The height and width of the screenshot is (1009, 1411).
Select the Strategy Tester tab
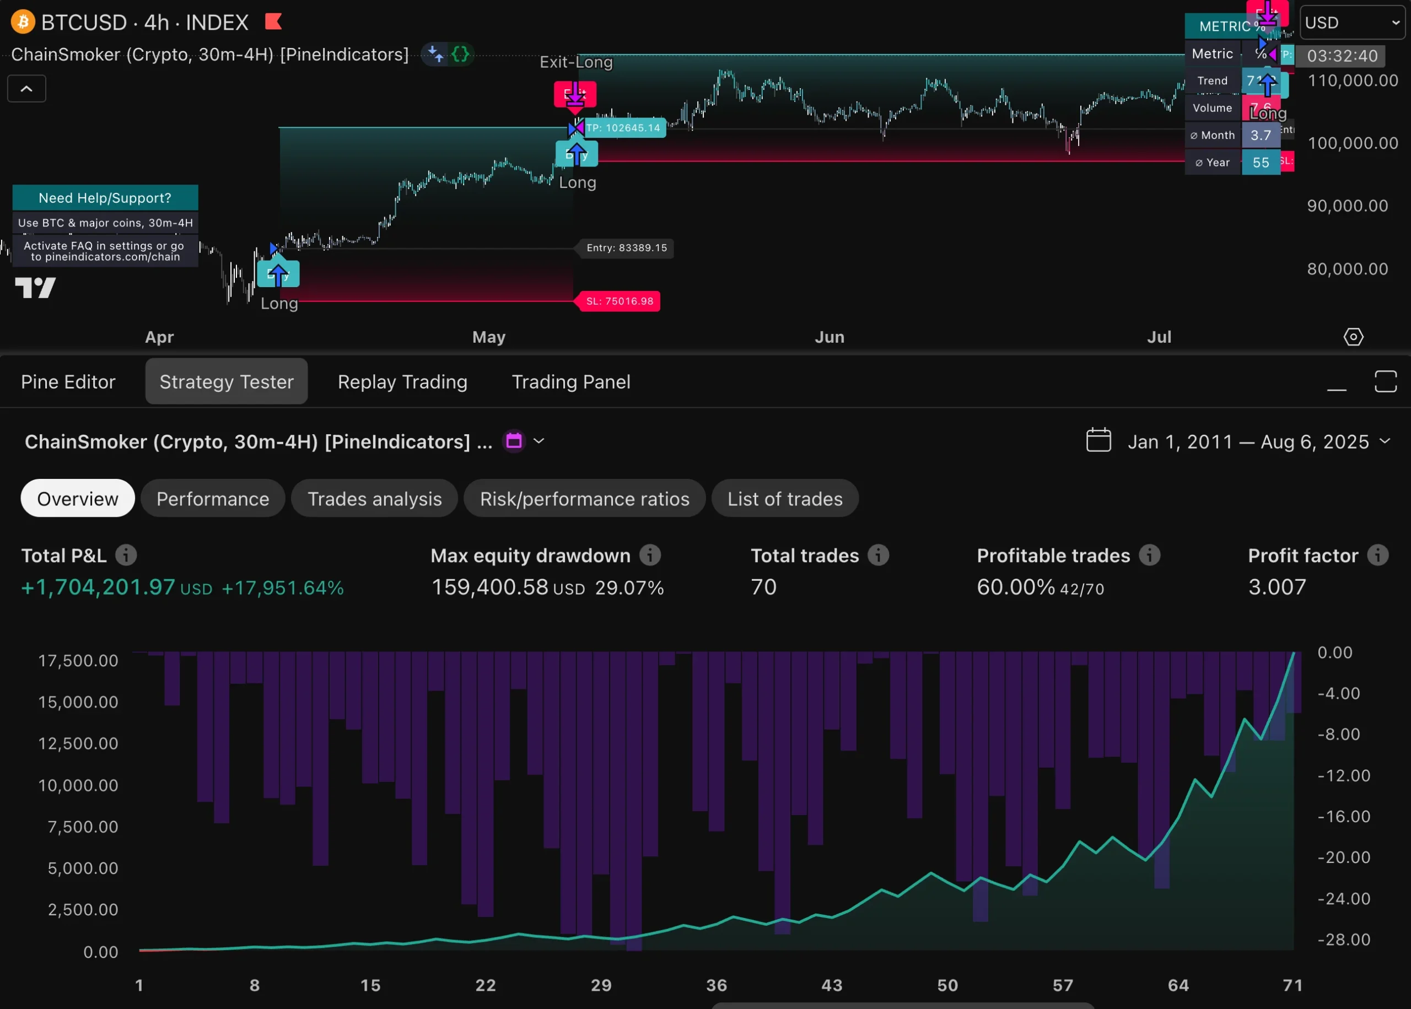[227, 381]
